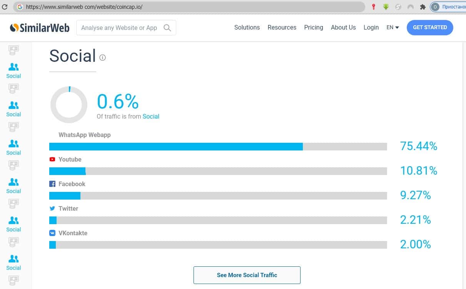
Task: Reload the page with the browser refresh icon
Action: pos(5,7)
